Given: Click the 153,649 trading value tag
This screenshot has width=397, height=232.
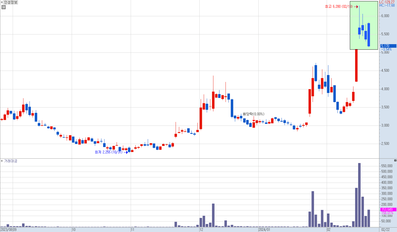Looking at the screenshot, I should 388,210.
